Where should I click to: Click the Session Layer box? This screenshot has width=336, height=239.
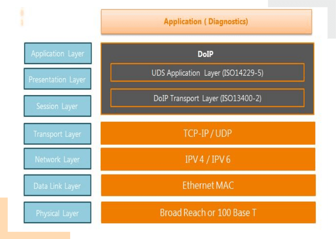(57, 106)
